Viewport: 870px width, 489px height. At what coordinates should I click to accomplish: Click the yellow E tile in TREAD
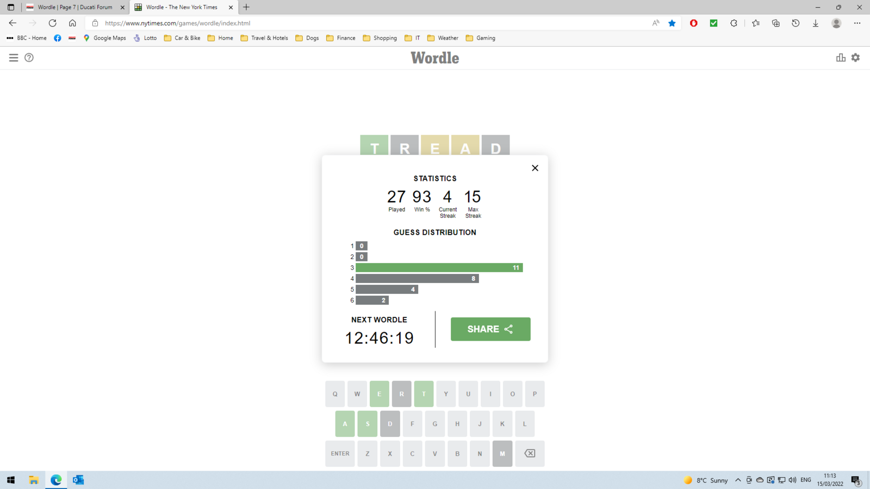[x=435, y=145]
